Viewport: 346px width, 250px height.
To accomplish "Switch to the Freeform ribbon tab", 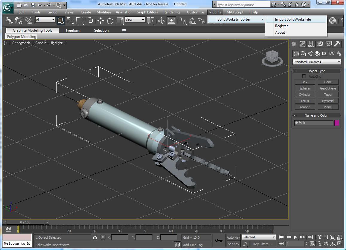I will (73, 30).
